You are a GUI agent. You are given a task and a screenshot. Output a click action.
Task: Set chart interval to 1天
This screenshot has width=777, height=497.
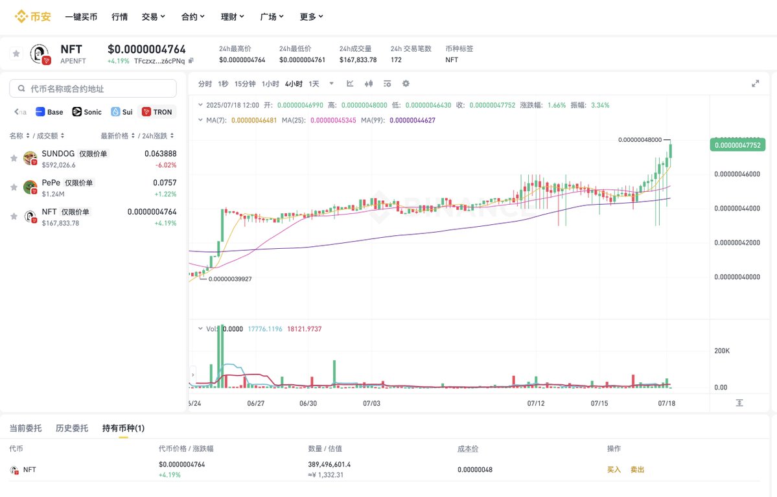[314, 84]
